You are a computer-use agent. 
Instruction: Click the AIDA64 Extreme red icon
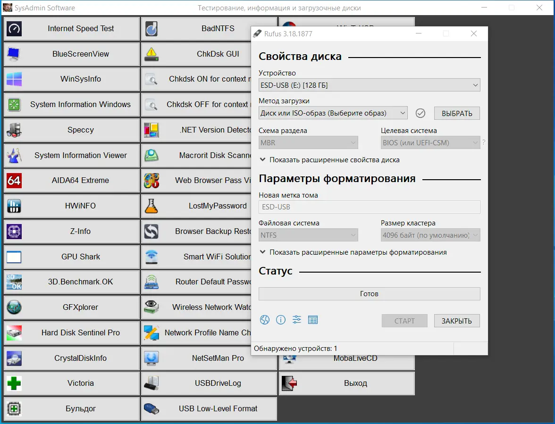14,181
